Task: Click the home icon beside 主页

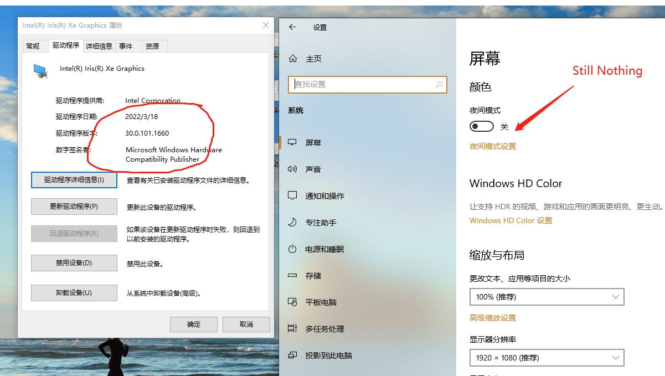Action: 293,59
